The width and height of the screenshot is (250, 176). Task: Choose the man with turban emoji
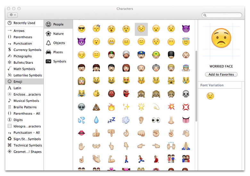click(x=126, y=55)
